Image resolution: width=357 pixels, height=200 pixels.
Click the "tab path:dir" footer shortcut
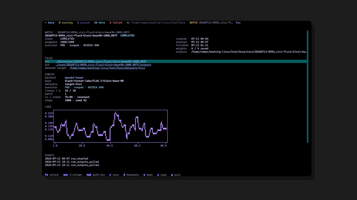[x=96, y=175]
